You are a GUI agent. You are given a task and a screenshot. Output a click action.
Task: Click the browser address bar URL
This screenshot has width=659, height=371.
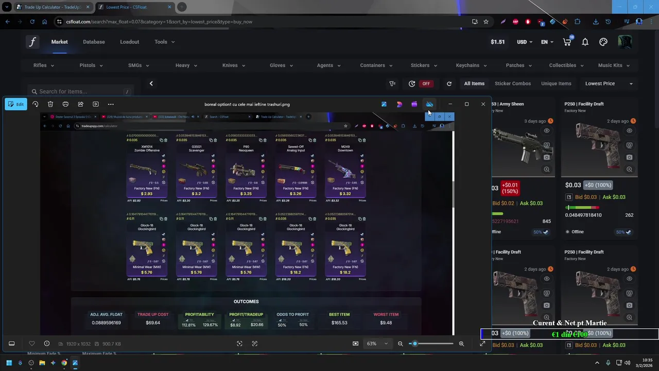(159, 22)
